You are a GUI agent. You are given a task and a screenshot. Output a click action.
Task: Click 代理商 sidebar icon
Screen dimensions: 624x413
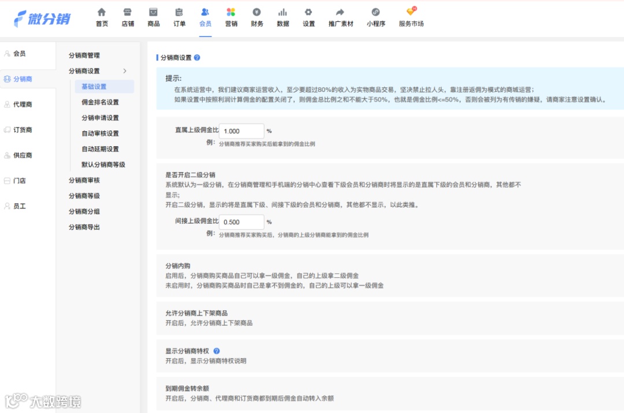click(7, 104)
